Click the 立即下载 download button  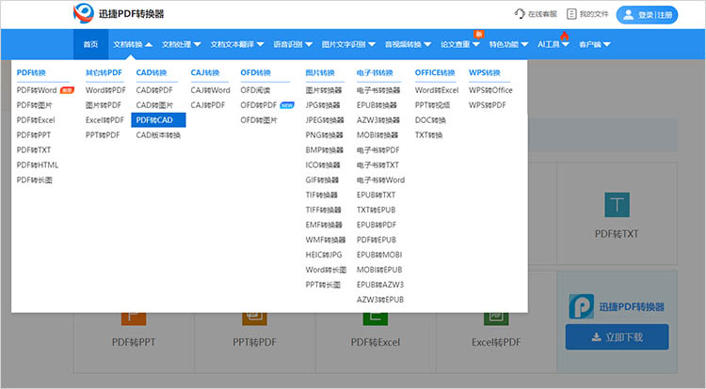(617, 337)
